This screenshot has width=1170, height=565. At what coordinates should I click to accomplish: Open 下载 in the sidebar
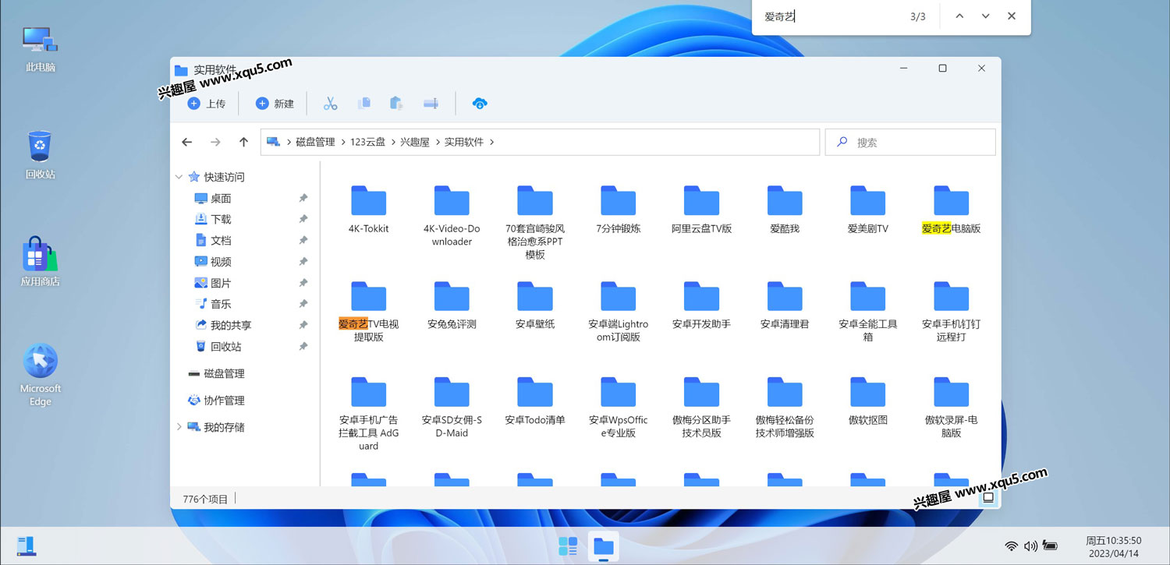[x=212, y=220]
